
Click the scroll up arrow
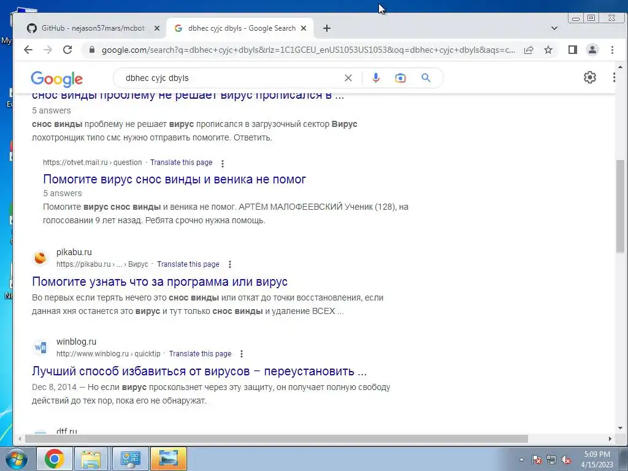(621, 67)
